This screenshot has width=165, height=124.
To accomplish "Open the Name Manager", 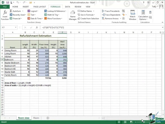I will coord(73,16).
